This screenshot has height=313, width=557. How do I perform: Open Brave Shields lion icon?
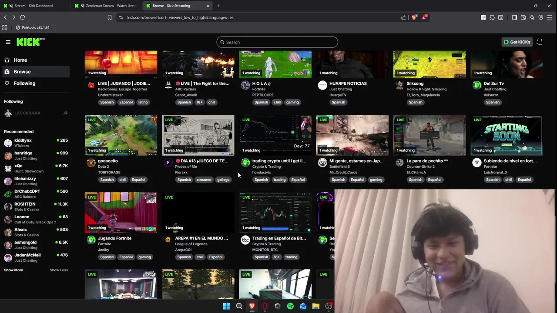(x=414, y=17)
